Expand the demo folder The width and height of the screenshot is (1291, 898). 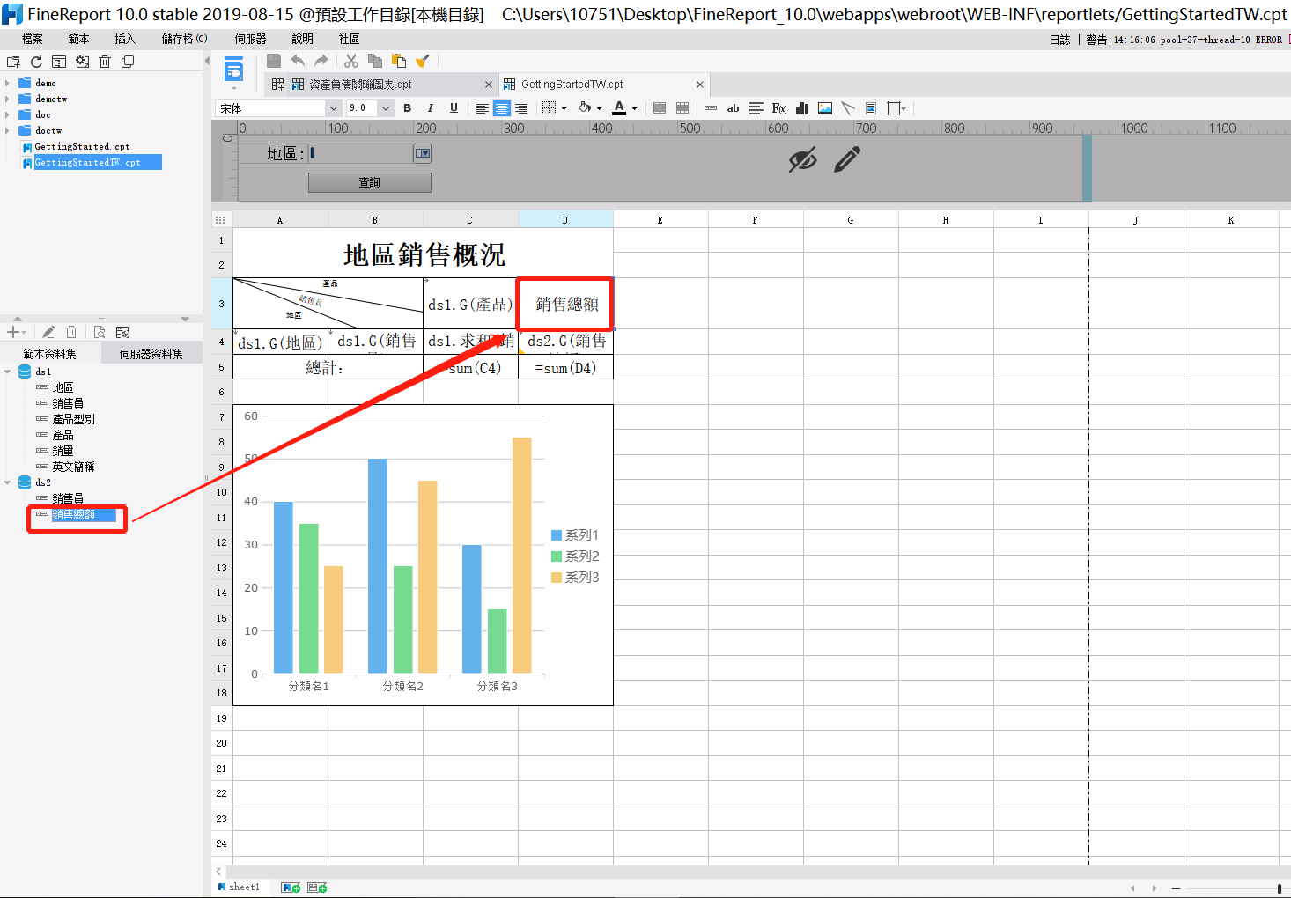point(8,83)
